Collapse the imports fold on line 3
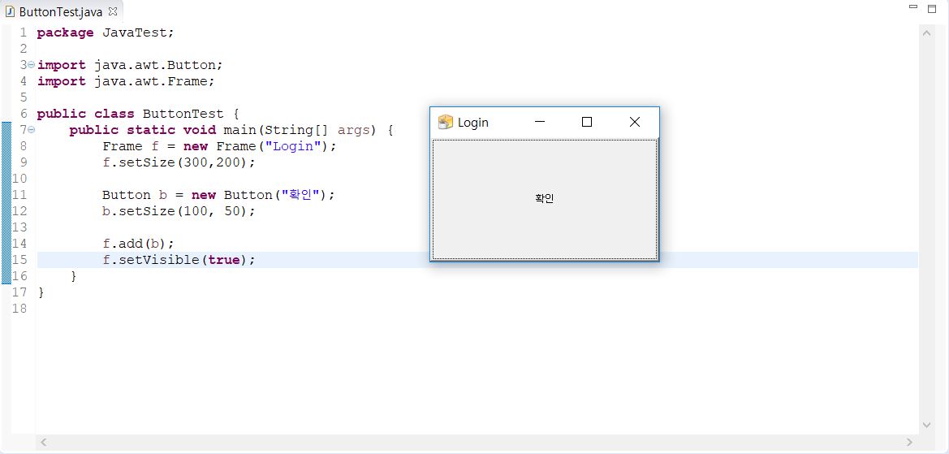 [x=32, y=65]
